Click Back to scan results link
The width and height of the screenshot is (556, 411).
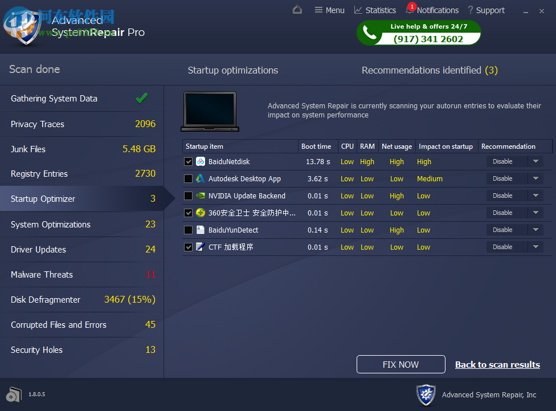click(497, 364)
